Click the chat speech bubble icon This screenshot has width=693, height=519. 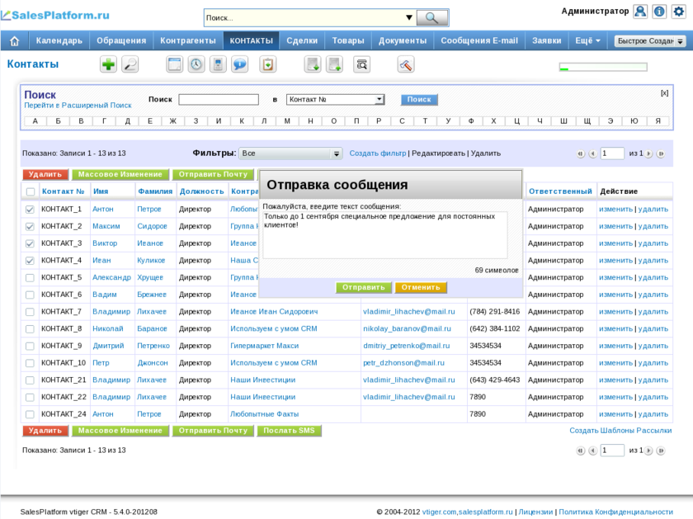[x=239, y=64]
